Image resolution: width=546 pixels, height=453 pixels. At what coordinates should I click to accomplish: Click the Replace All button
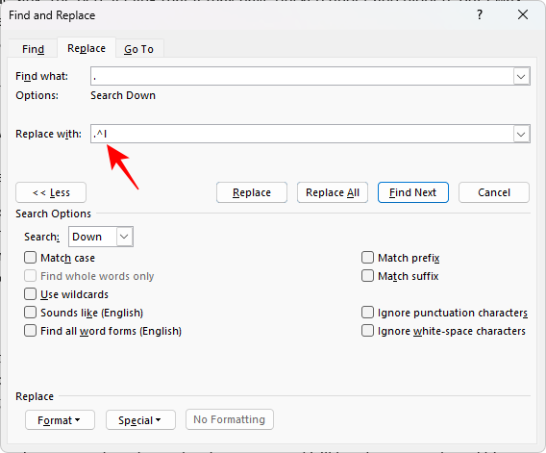tap(333, 192)
